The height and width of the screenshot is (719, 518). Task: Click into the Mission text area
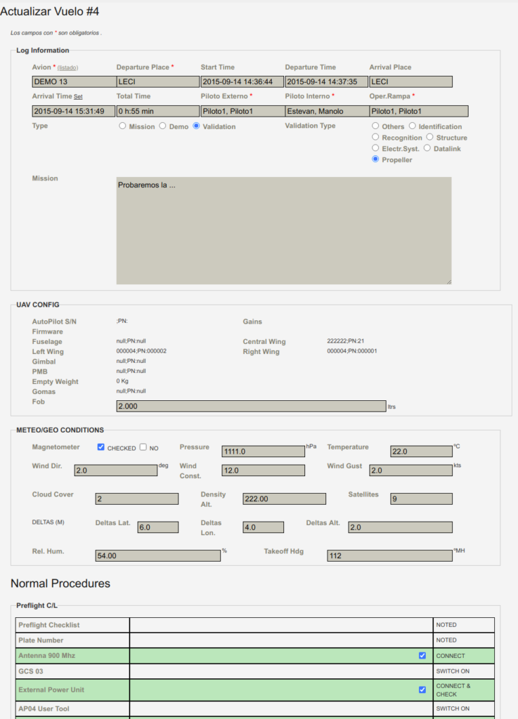(284, 230)
